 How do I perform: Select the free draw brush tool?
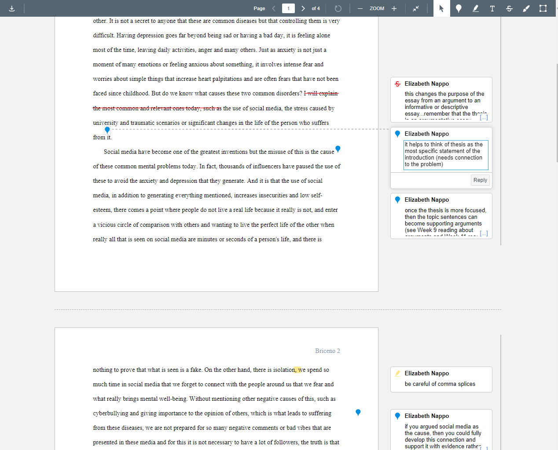(526, 8)
